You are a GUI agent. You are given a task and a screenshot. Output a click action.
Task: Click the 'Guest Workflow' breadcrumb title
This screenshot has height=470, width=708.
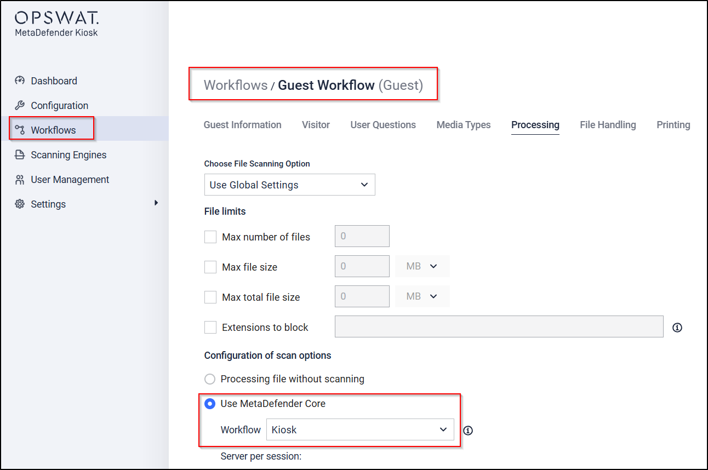pos(327,85)
